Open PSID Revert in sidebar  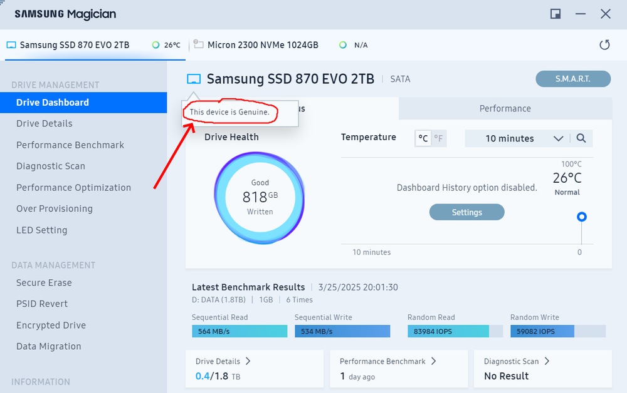83,304
